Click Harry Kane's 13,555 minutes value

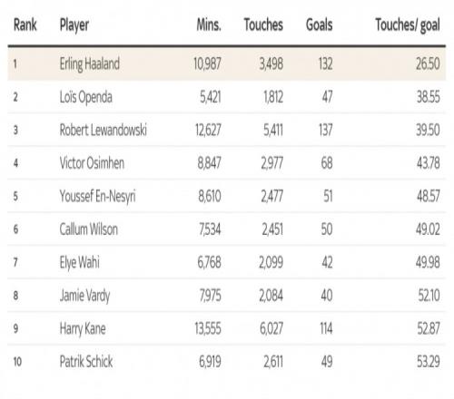click(x=208, y=328)
